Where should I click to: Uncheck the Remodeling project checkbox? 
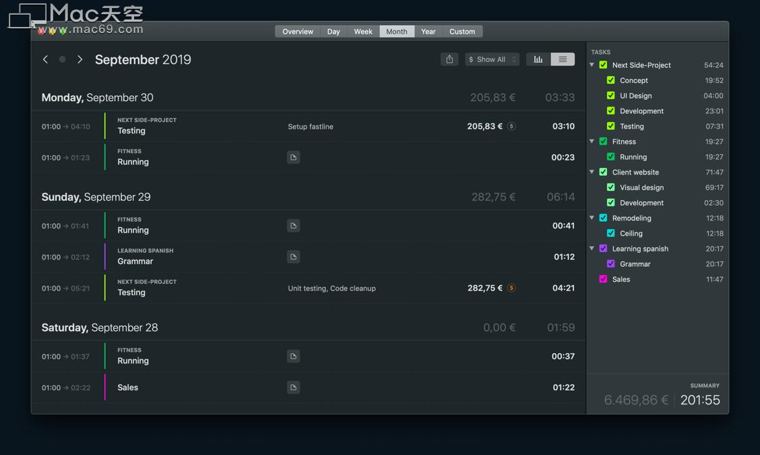pos(604,218)
